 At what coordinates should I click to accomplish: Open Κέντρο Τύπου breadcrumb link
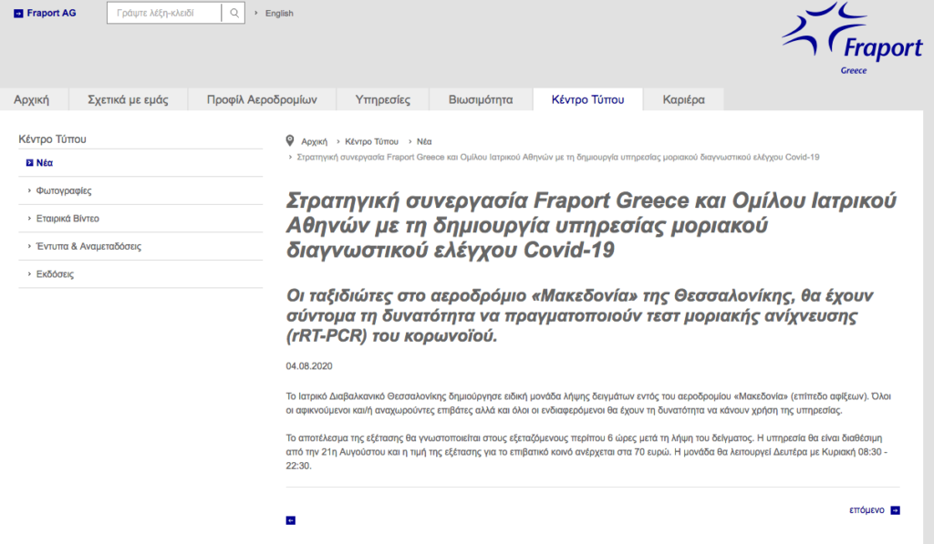[x=371, y=141]
